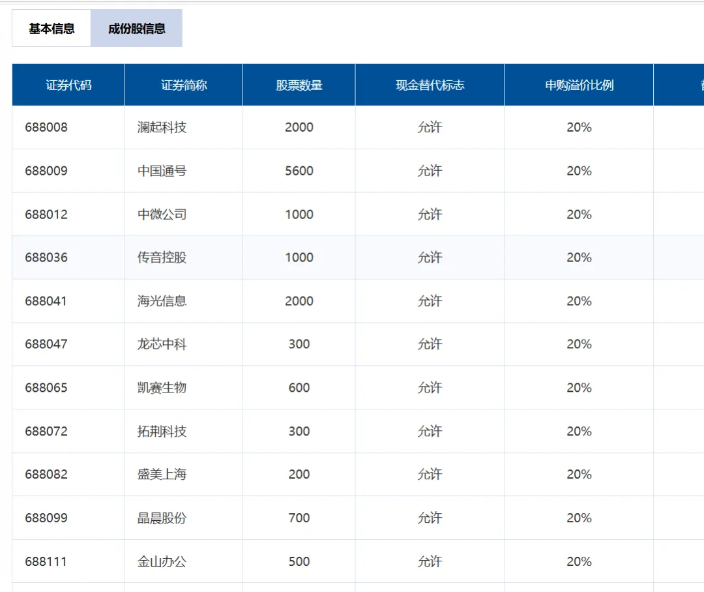This screenshot has height=592, width=704.
Task: Click the 证券简称 column header
Action: 184,85
